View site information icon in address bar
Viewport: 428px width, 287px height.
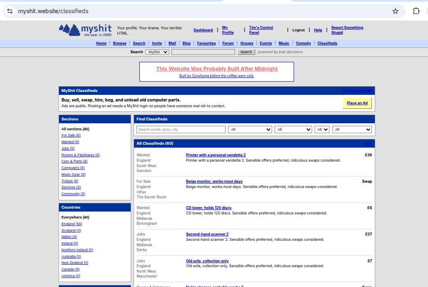10,11
